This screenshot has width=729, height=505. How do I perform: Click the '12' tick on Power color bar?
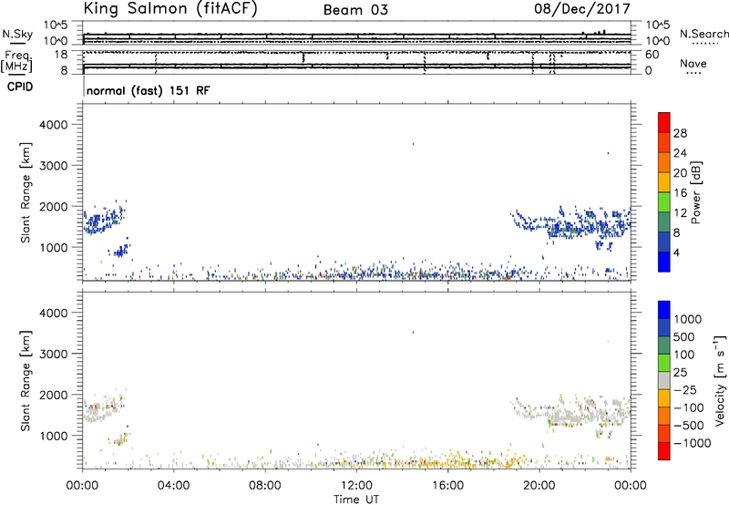pyautogui.click(x=680, y=213)
